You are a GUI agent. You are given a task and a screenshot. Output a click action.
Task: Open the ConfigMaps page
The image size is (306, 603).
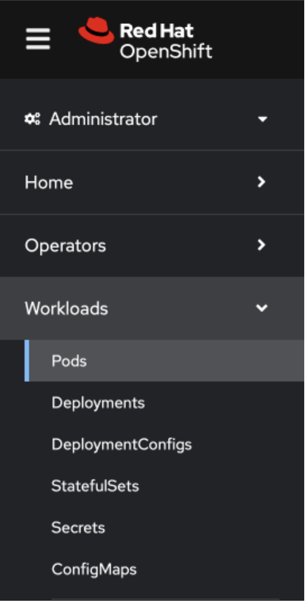point(94,569)
